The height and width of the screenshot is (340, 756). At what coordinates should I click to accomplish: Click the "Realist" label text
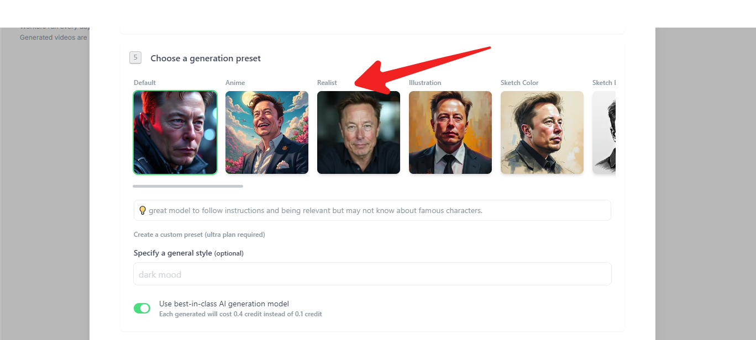point(327,83)
